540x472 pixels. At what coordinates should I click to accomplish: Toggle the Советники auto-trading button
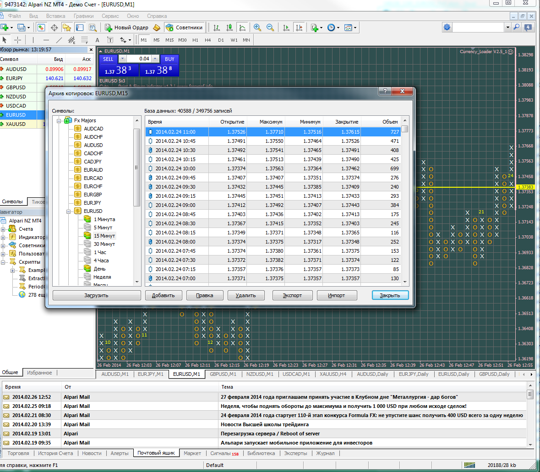pos(184,27)
